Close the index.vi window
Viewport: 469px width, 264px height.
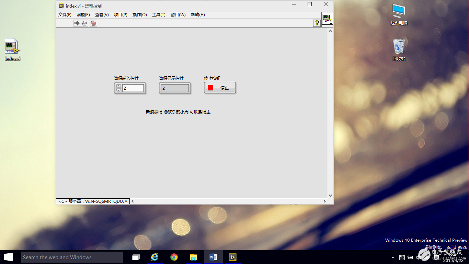(x=326, y=4)
